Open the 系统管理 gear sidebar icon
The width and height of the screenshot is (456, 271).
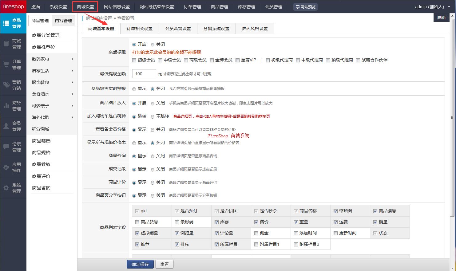(6, 188)
